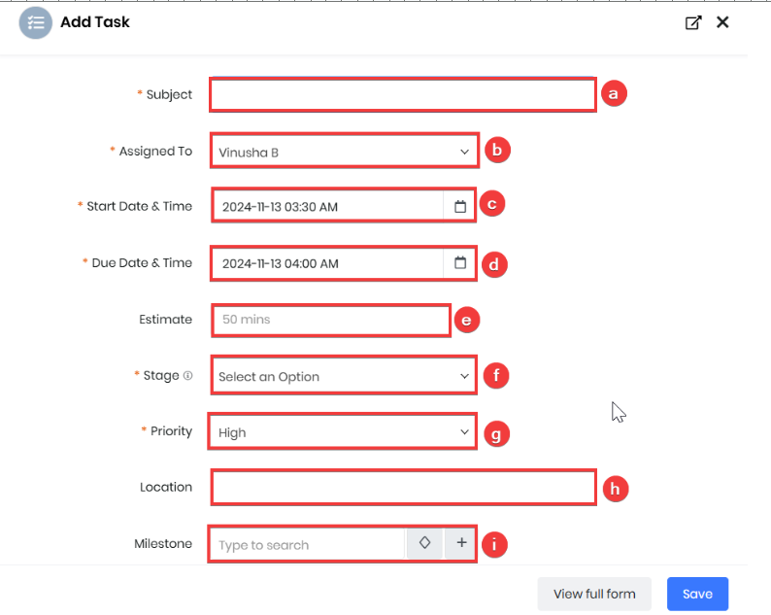Click the Stage info icon
Screen dimensions: 771x615
(187, 375)
